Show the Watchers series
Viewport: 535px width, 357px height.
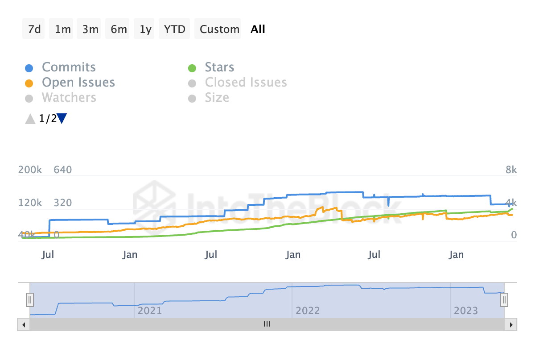[69, 98]
